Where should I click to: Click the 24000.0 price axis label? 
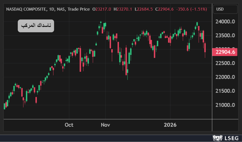point(225,22)
